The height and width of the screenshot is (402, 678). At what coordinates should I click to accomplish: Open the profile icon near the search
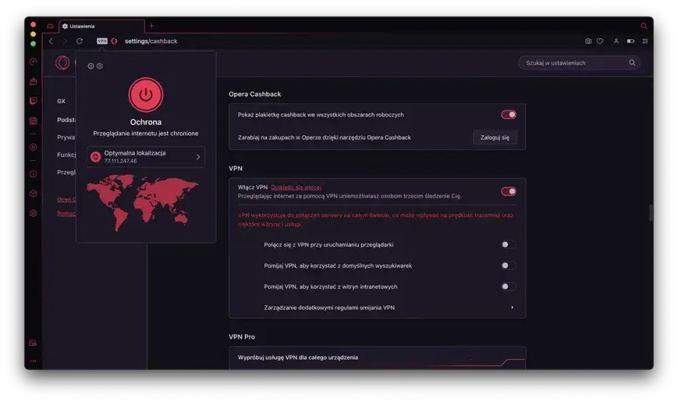pyautogui.click(x=616, y=40)
